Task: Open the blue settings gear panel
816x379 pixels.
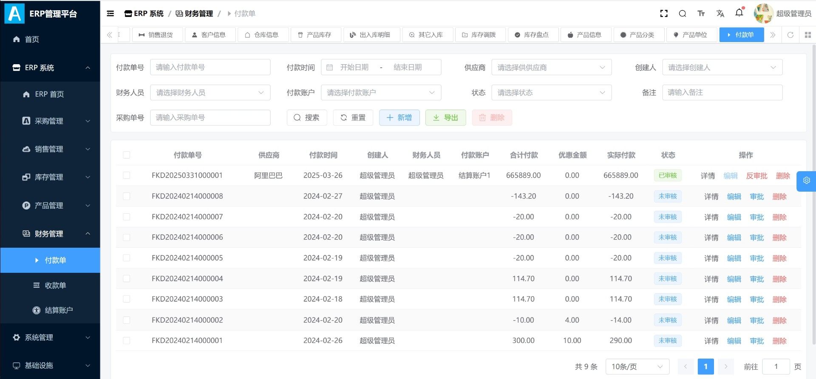Action: tap(806, 181)
